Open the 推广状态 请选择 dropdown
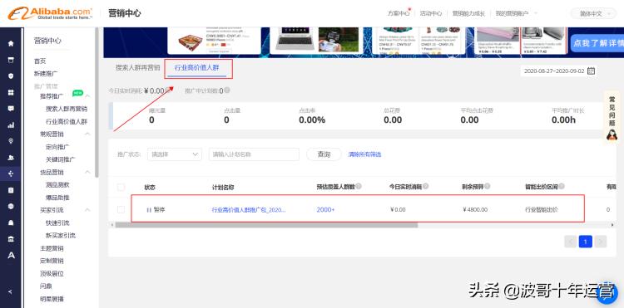Screen dimensions: 624x308 coord(175,154)
